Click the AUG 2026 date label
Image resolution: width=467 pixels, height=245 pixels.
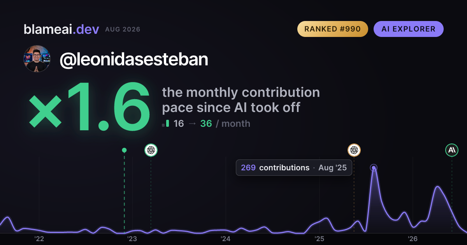coord(123,30)
